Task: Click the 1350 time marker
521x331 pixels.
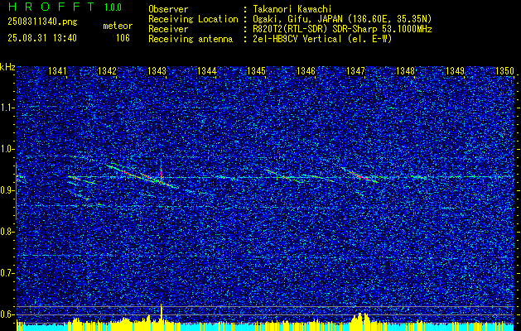Action: pos(504,70)
